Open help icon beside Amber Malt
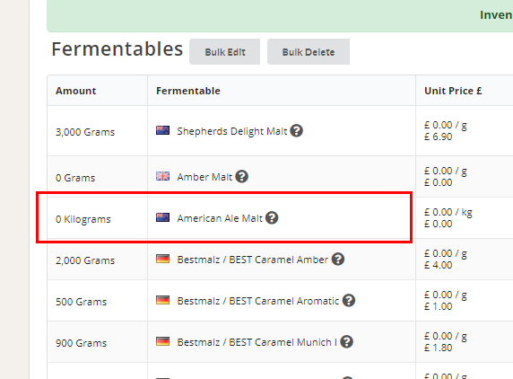Viewport: 513px width, 379px height. point(242,177)
